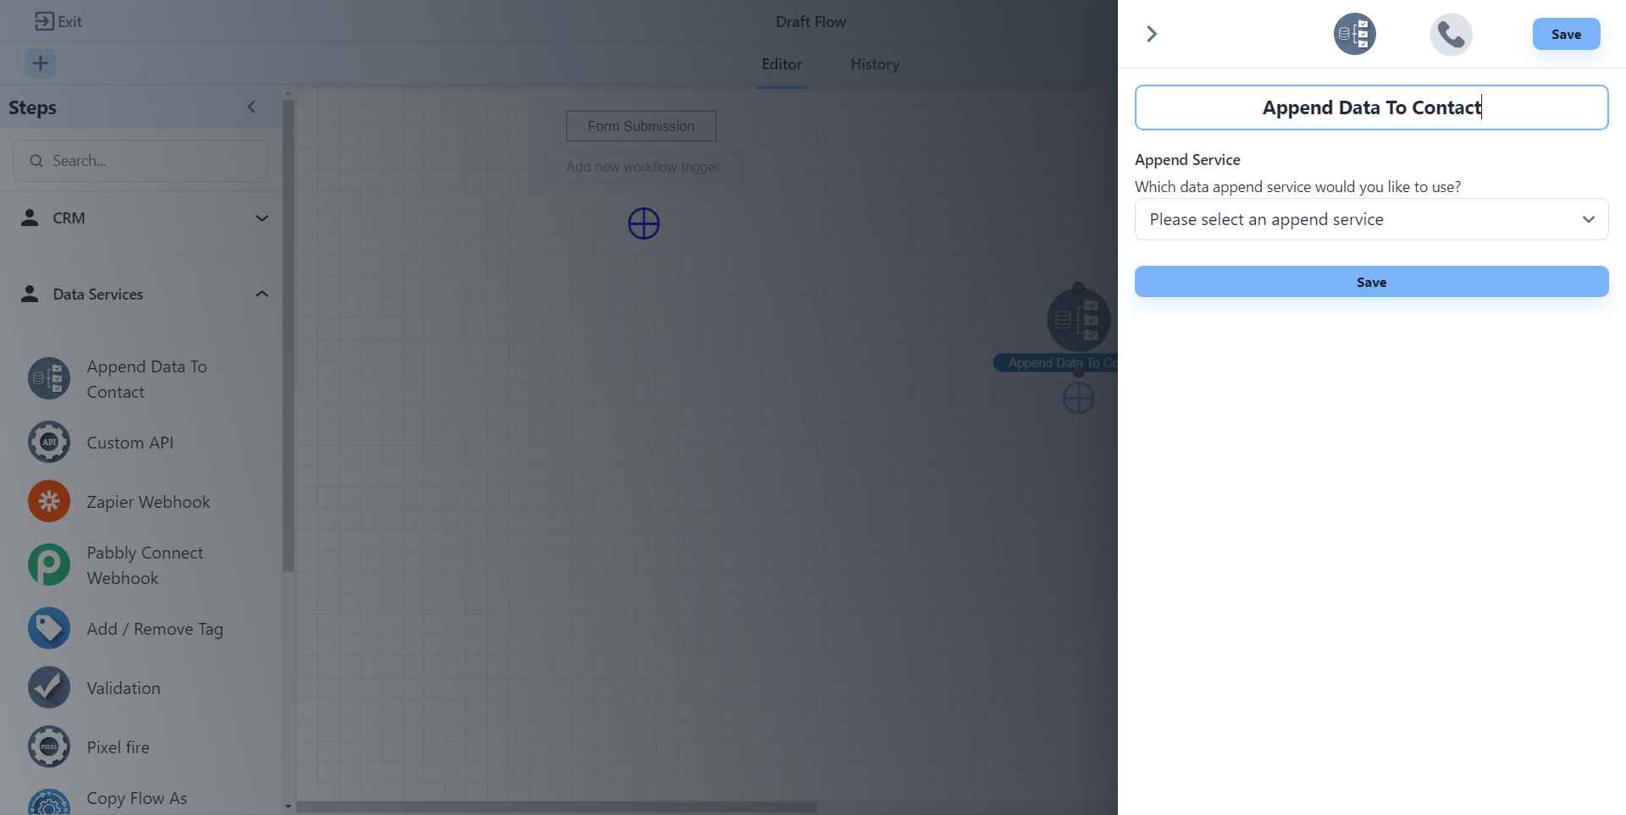Click the wide Save button below dropdown

[1371, 282]
